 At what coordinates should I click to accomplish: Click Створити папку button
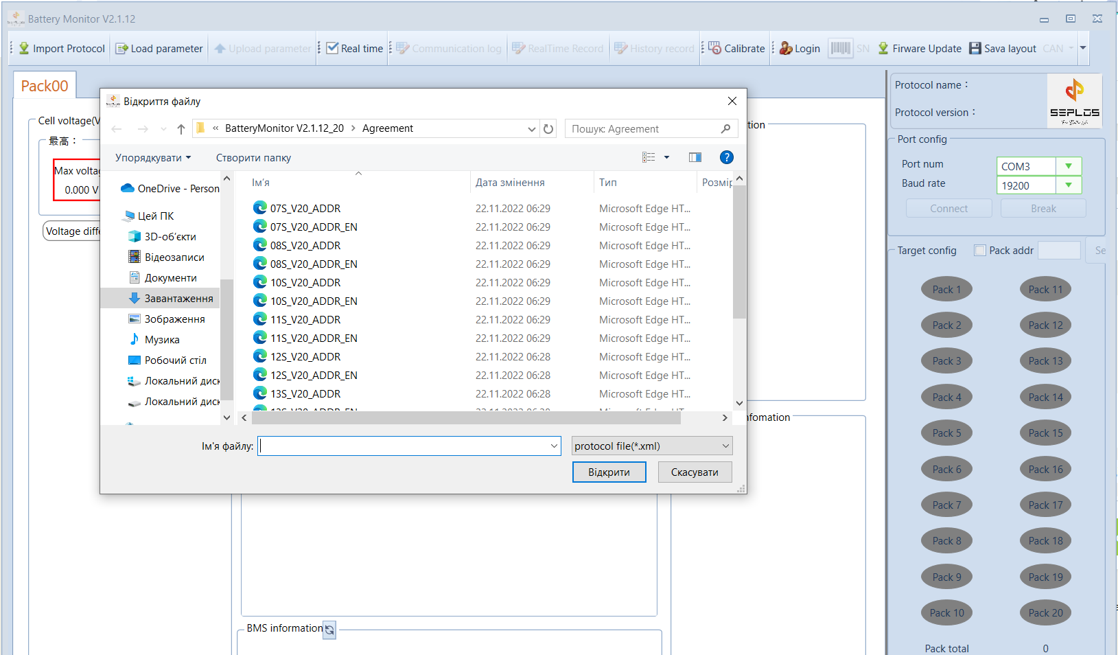point(253,158)
